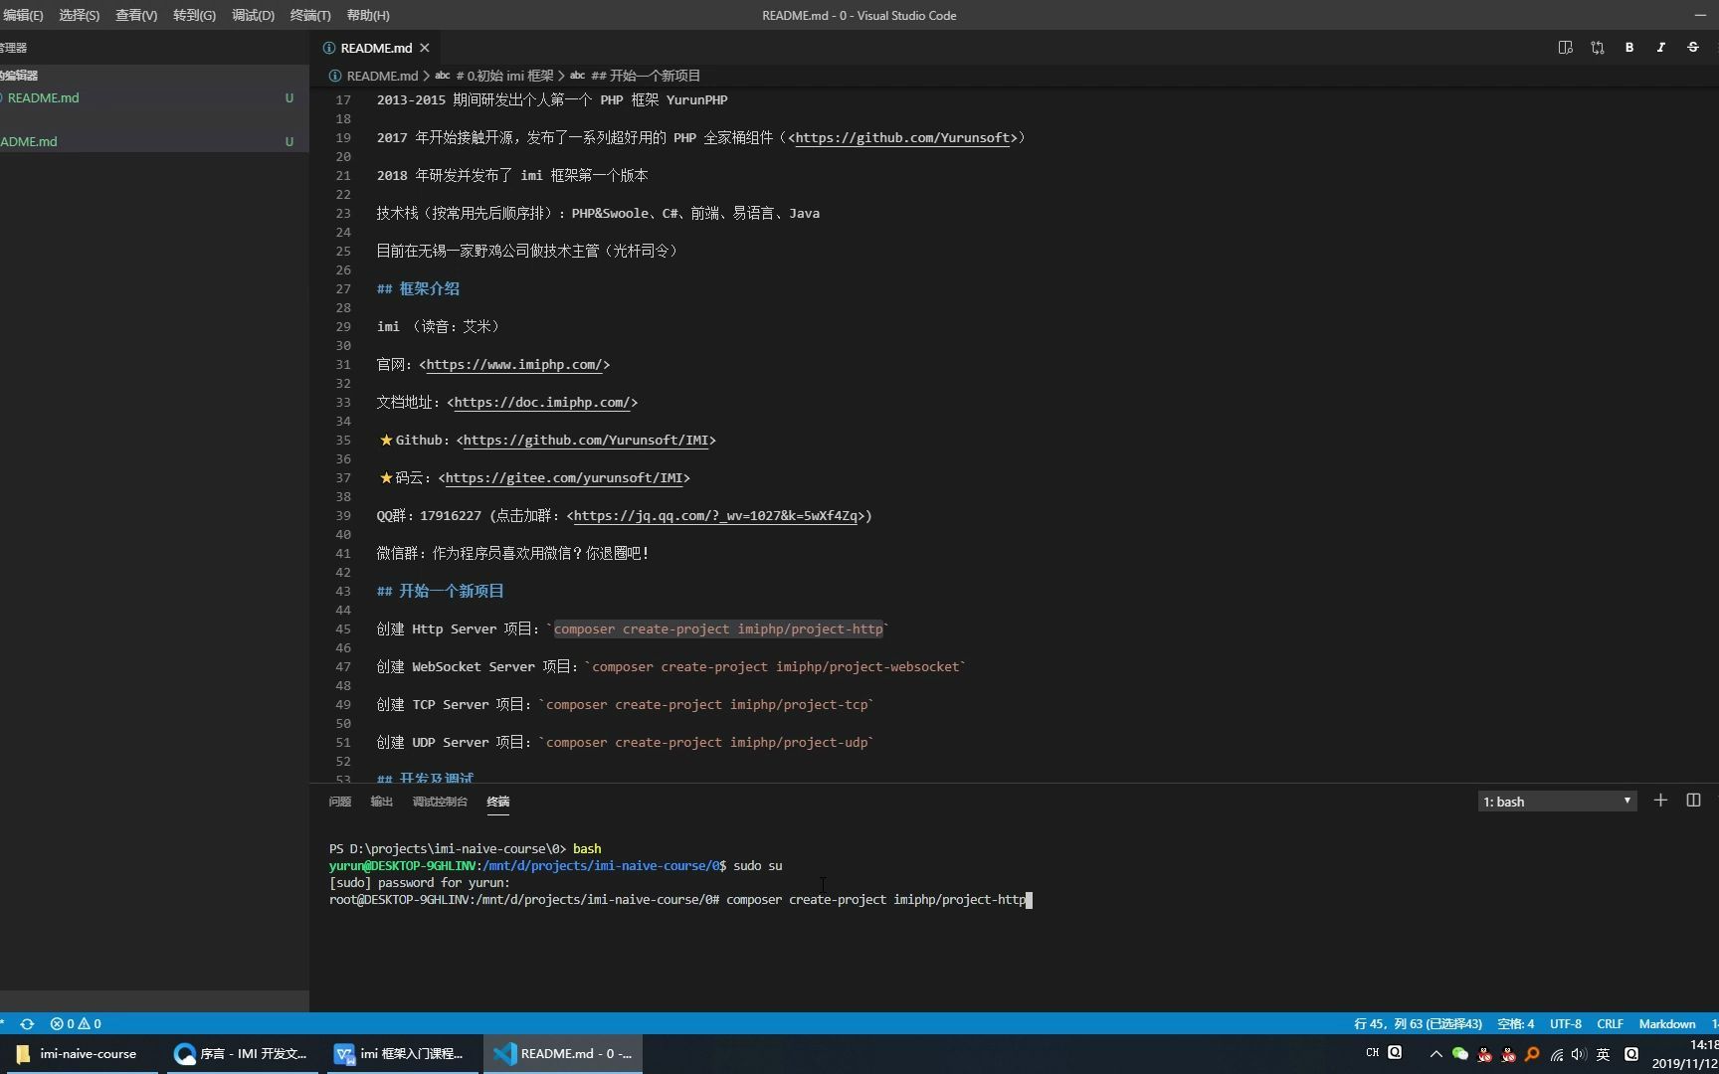The height and width of the screenshot is (1074, 1719).
Task: Change language mode via Markdown
Action: [1667, 1023]
